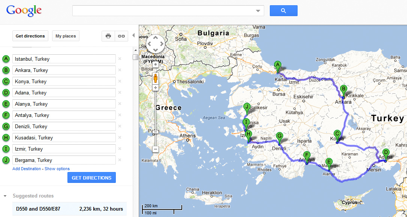407x217 pixels.
Task: Click the side panel scrollbar thumb
Action: coord(135,57)
